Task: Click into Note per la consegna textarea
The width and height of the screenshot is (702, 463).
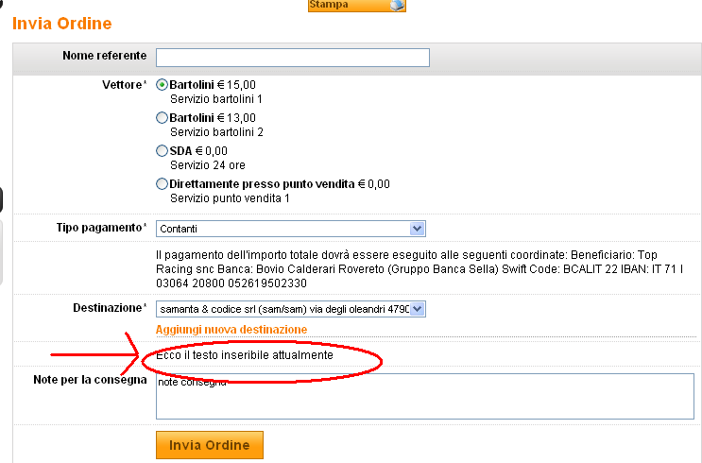Action: pos(425,397)
